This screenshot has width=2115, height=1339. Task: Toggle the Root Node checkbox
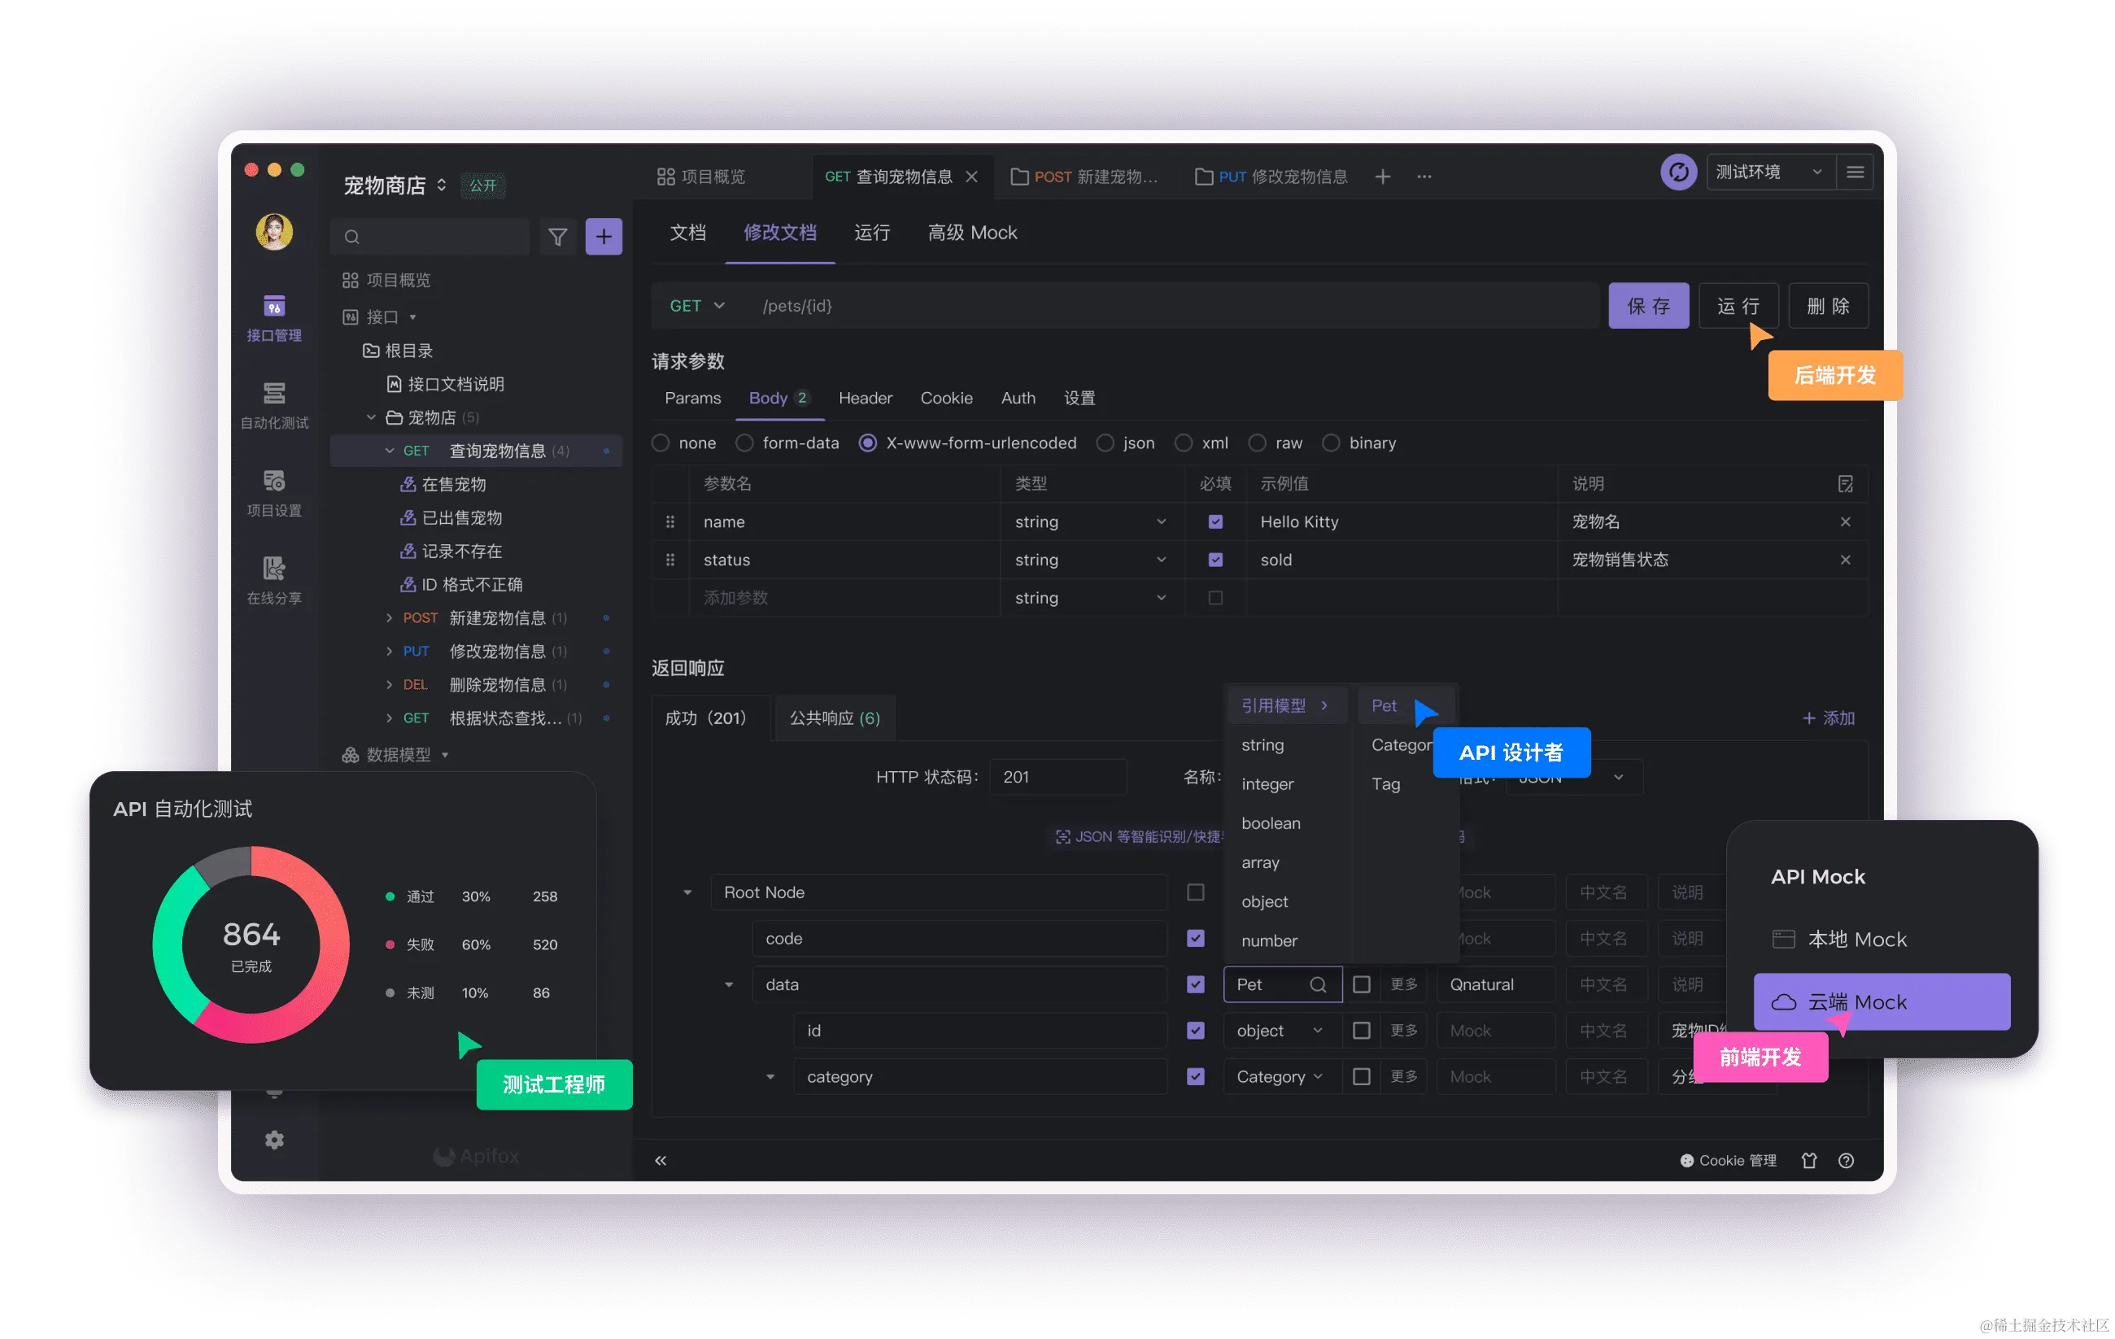tap(1196, 892)
